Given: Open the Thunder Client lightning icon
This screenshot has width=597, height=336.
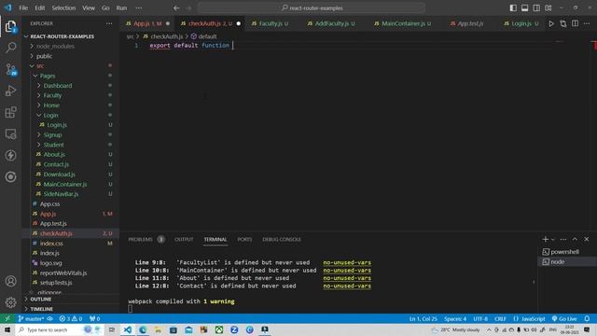Looking at the screenshot, I should coord(10,155).
